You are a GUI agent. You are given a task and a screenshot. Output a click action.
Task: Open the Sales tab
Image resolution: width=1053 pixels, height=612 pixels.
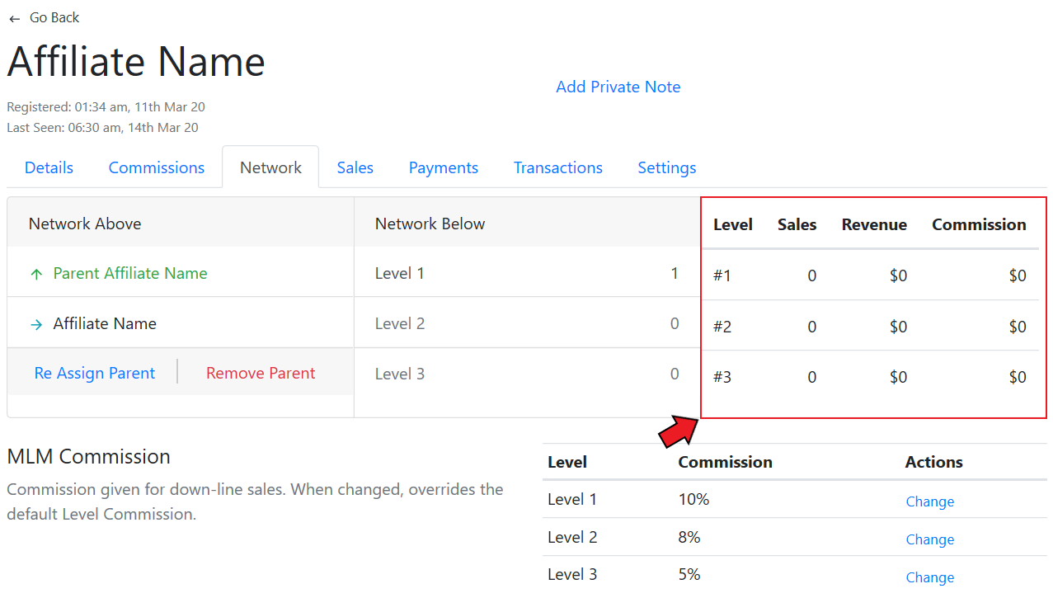[355, 167]
